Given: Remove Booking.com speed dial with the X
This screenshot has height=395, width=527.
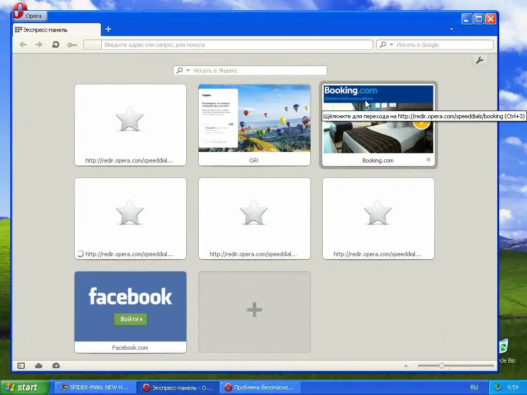Looking at the screenshot, I should coord(428,160).
